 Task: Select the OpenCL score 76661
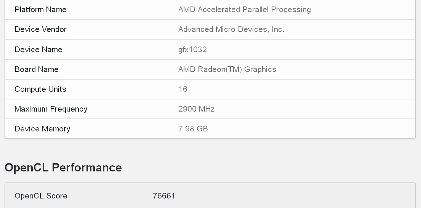coord(164,196)
